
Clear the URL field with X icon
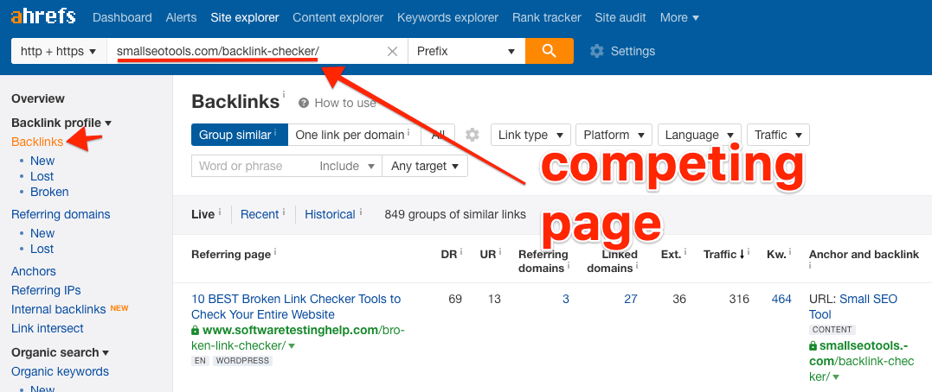coord(392,52)
